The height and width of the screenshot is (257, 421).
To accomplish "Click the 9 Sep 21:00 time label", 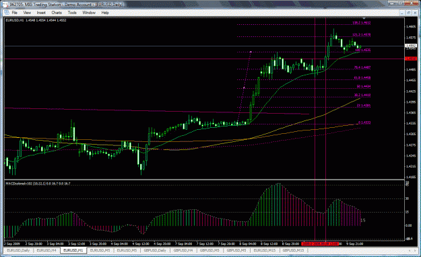I will (x=354, y=244).
